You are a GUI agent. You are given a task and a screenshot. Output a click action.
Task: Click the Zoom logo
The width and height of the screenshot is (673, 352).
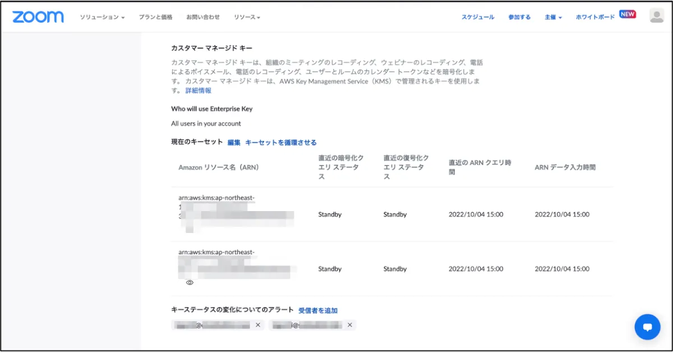coord(38,17)
